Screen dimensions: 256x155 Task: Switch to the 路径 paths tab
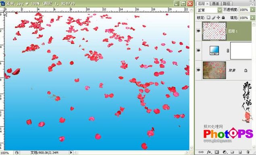tap(227, 4)
